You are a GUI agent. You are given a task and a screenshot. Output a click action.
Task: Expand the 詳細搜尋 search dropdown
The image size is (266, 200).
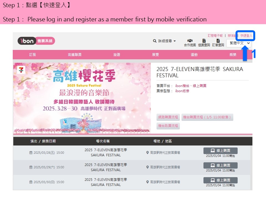[164, 41]
